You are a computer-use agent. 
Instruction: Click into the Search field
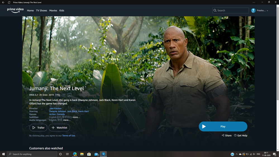[230, 11]
